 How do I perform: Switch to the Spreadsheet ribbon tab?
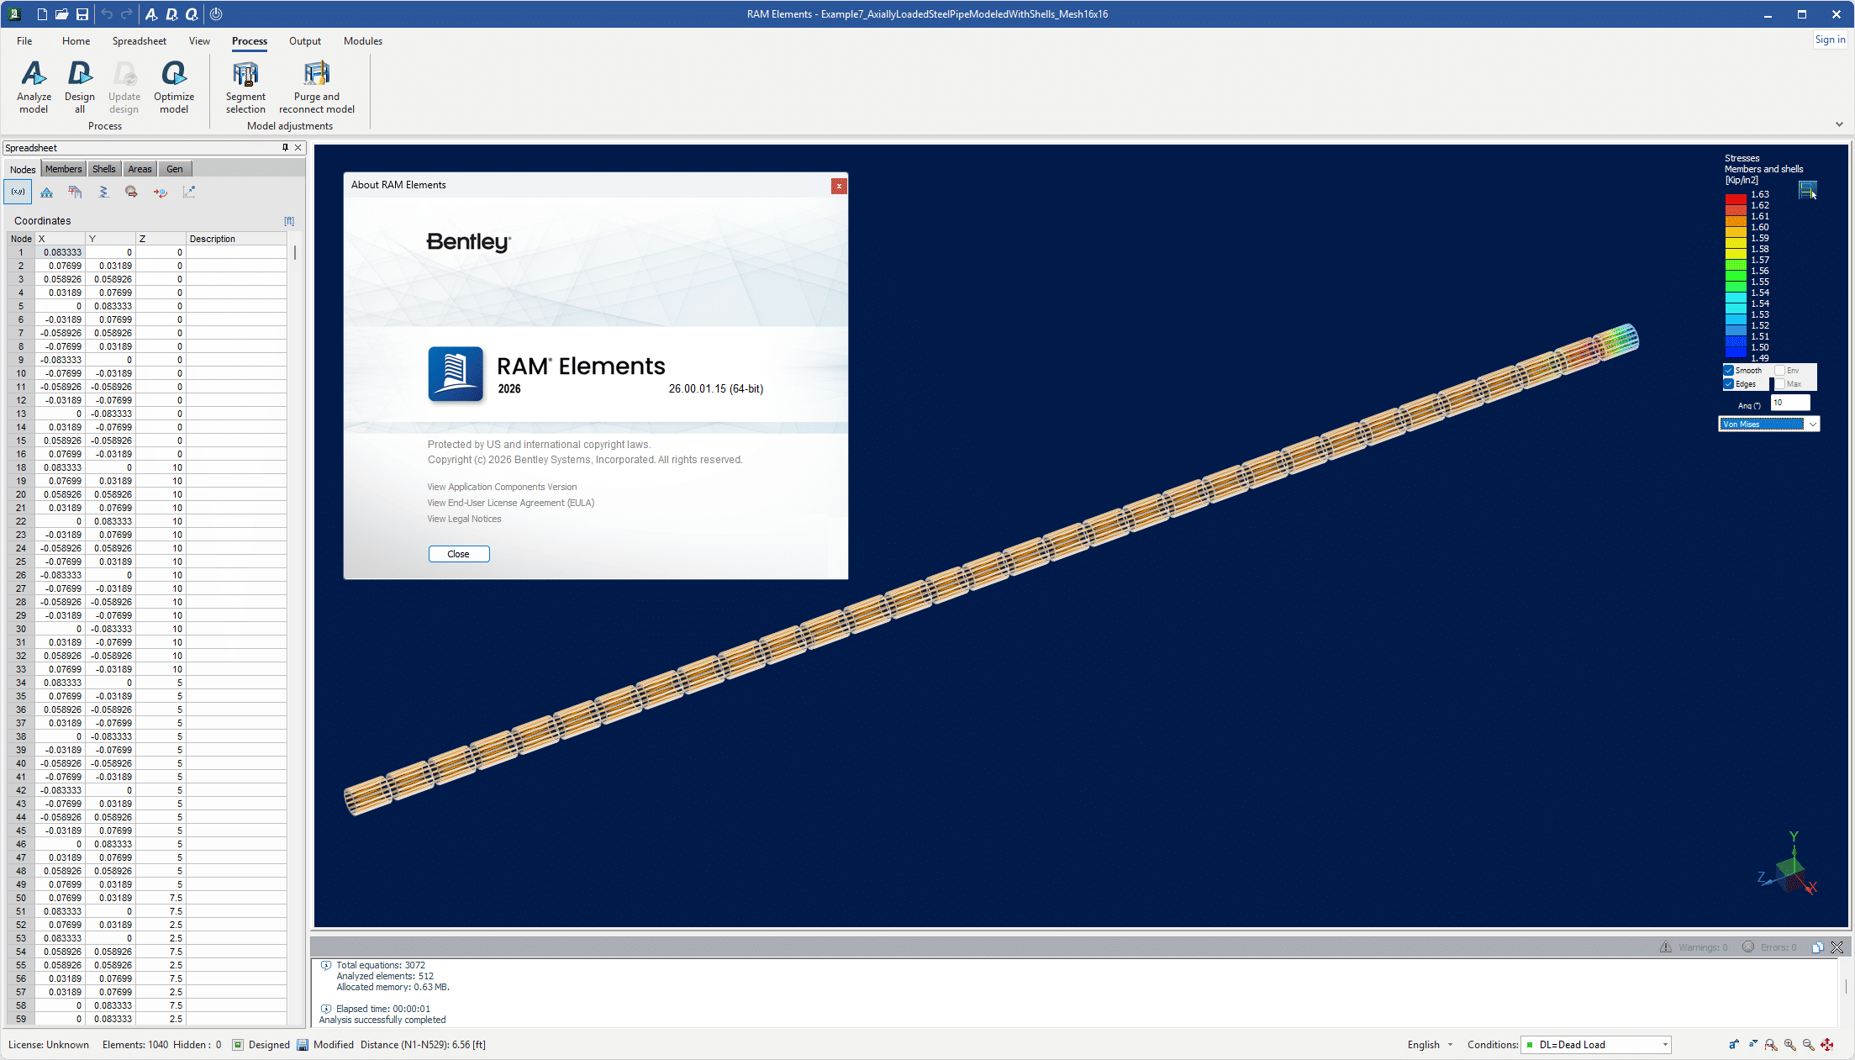pos(140,41)
